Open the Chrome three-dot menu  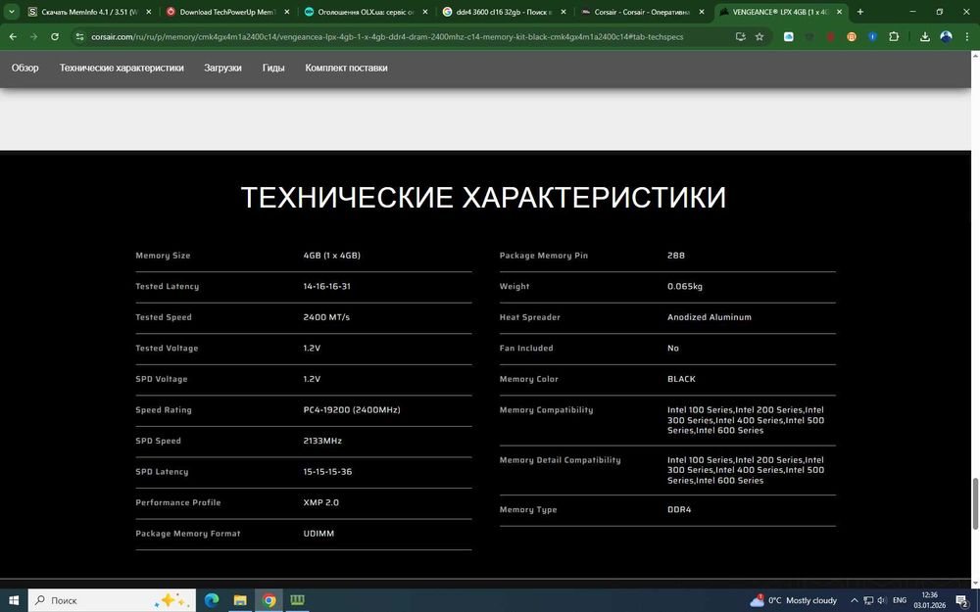point(967,37)
